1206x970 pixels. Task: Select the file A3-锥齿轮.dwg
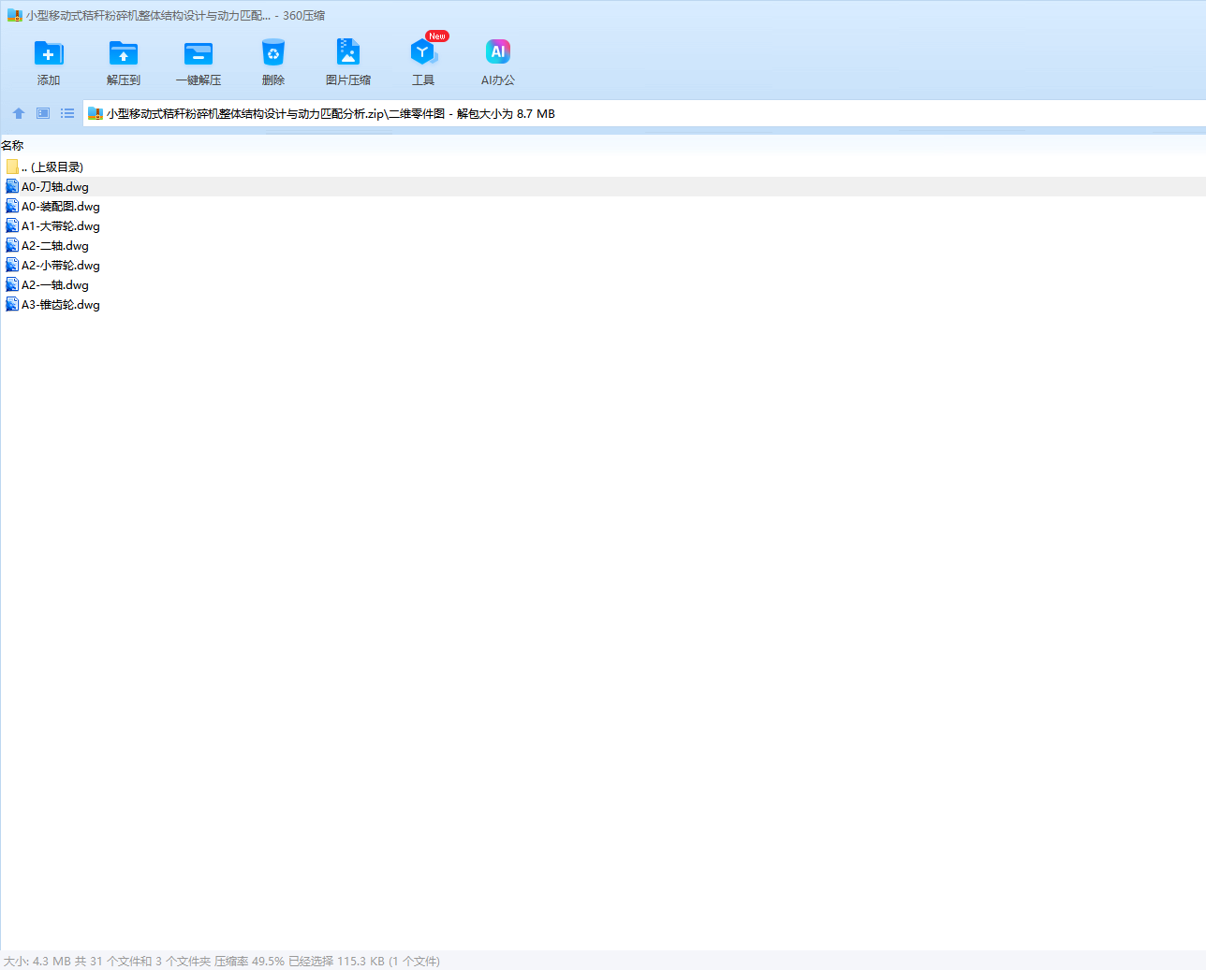(603, 305)
